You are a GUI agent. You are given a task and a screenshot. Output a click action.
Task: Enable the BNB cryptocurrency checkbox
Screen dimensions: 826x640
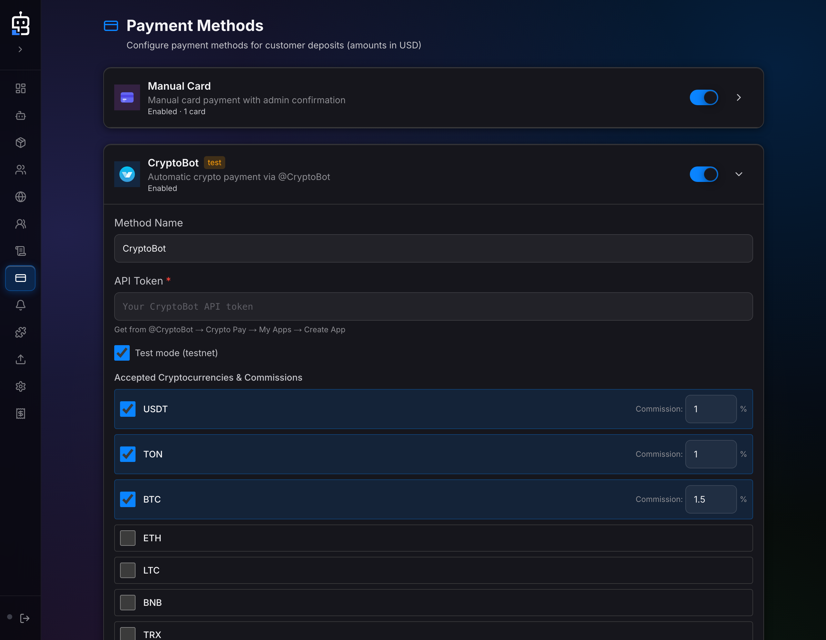[x=128, y=603]
